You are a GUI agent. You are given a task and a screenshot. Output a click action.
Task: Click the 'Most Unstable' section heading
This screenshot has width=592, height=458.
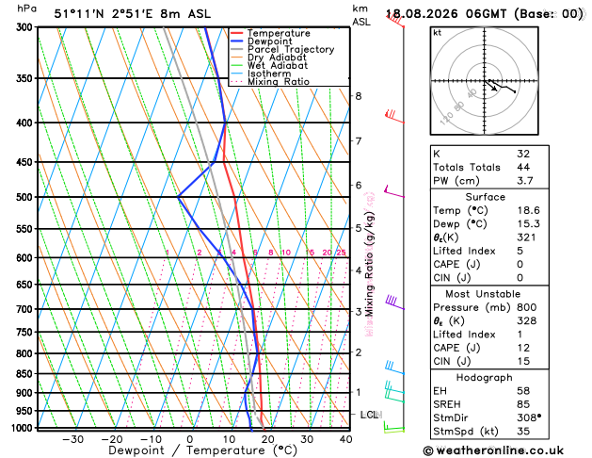(x=483, y=294)
